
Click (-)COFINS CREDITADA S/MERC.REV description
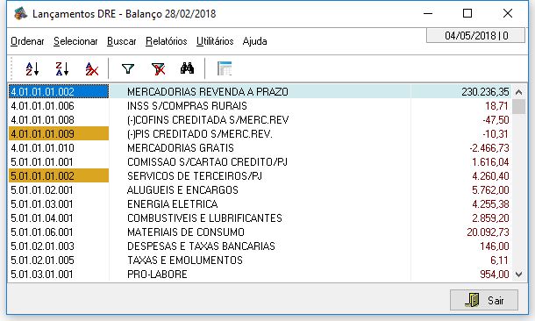click(208, 120)
